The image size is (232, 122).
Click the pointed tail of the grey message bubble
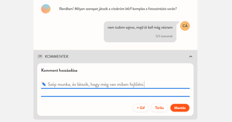177,23
